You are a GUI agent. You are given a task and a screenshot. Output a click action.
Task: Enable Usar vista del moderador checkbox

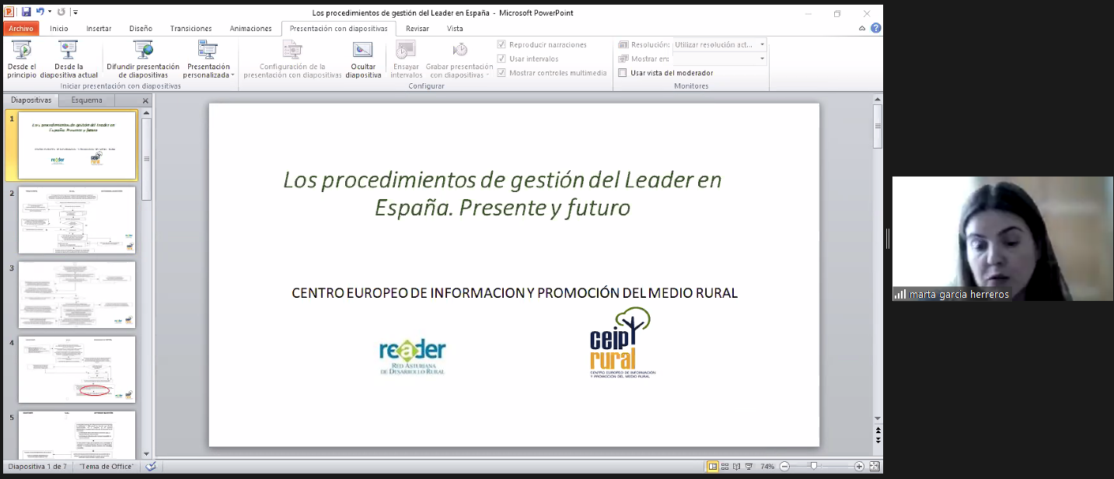pyautogui.click(x=623, y=73)
